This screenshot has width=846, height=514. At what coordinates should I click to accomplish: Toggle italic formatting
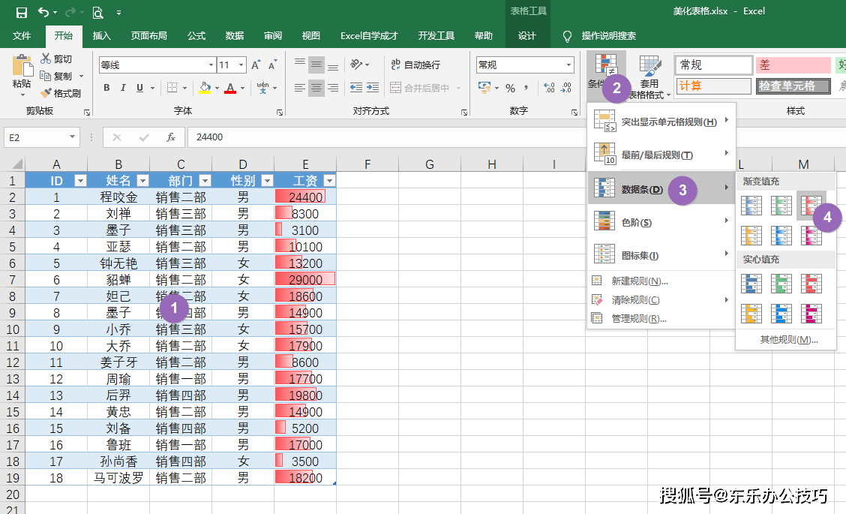[123, 88]
